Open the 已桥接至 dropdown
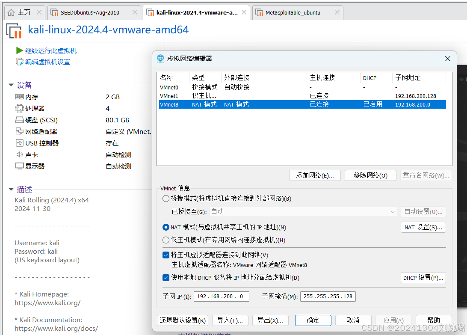Screen dimensions: 467x335 point(303,212)
